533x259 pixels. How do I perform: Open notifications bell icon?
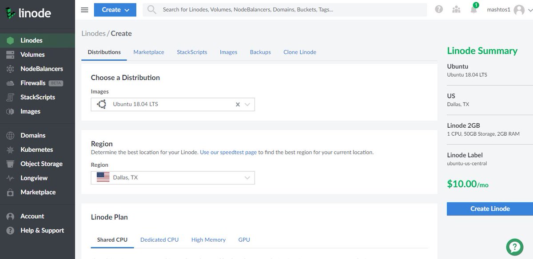474,9
